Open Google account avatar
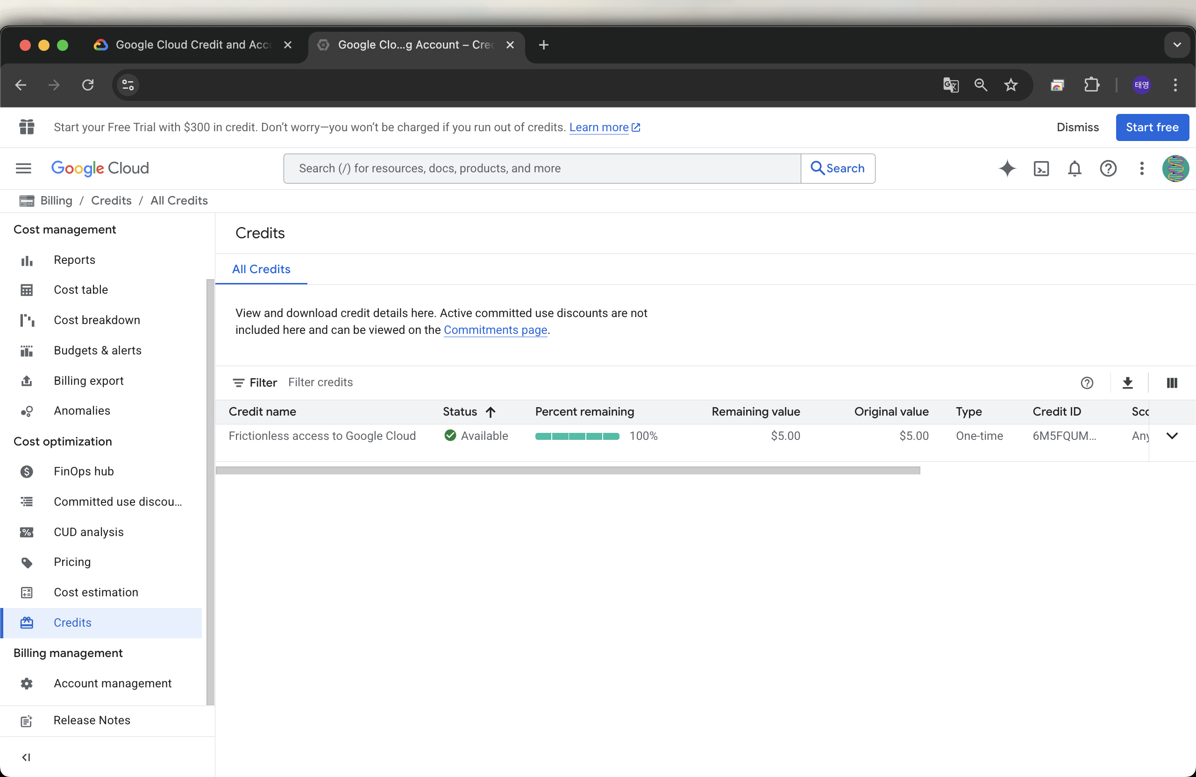 pyautogui.click(x=1175, y=168)
